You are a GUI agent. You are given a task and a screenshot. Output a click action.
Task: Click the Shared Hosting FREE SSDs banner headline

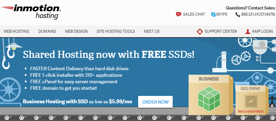click(109, 55)
